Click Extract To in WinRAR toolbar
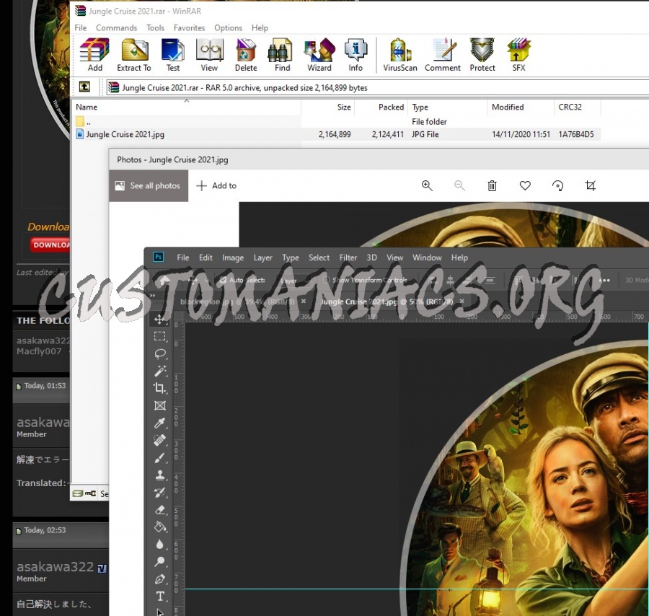This screenshot has width=649, height=616. pyautogui.click(x=134, y=55)
